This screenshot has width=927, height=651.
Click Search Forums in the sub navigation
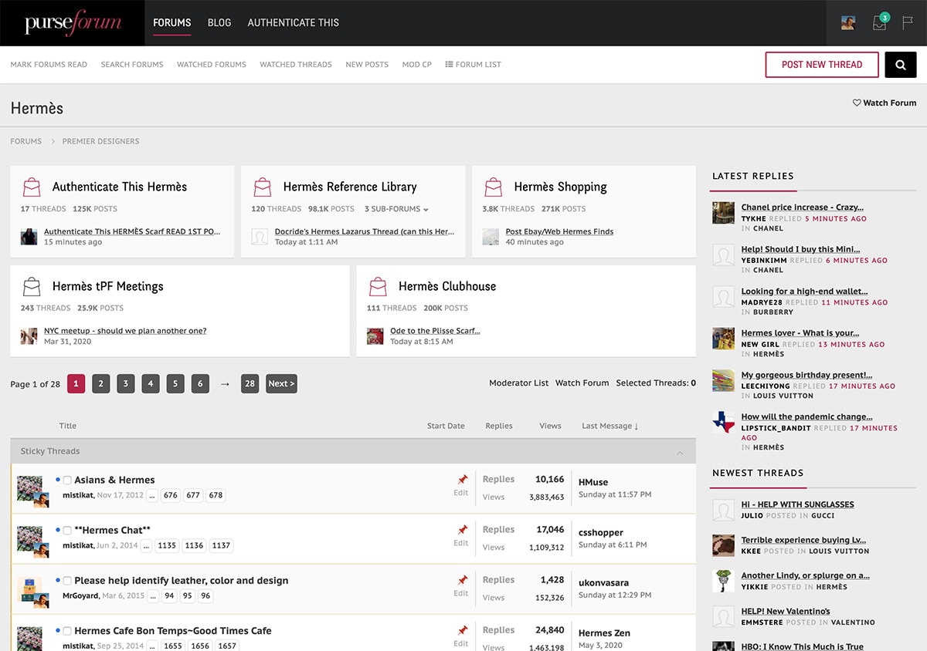[x=132, y=65]
